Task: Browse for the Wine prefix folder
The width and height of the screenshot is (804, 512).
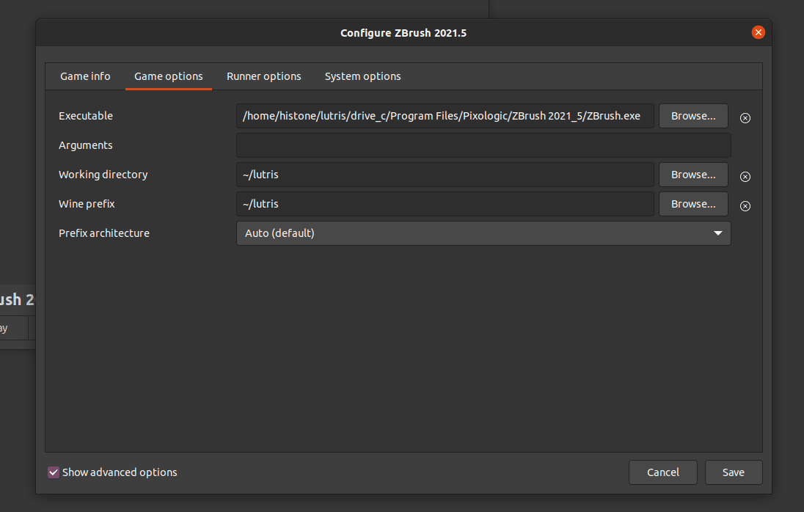Action: click(x=693, y=204)
